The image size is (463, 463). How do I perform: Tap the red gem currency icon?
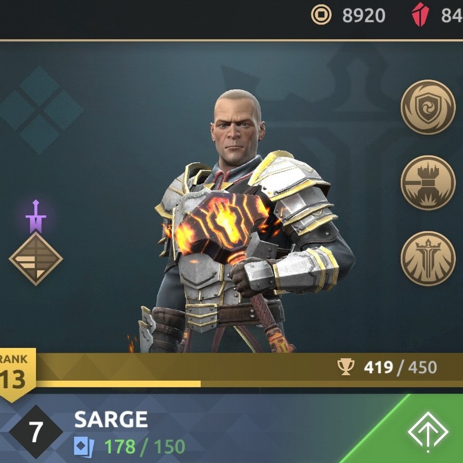pos(420,15)
